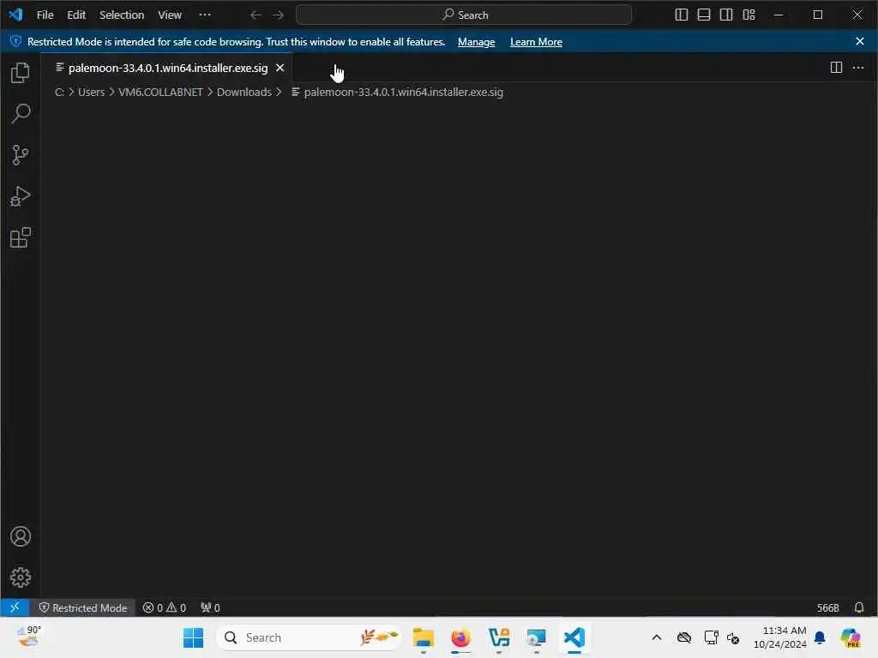The width and height of the screenshot is (878, 658).
Task: Dismiss the Restricted Mode banner
Action: click(860, 41)
